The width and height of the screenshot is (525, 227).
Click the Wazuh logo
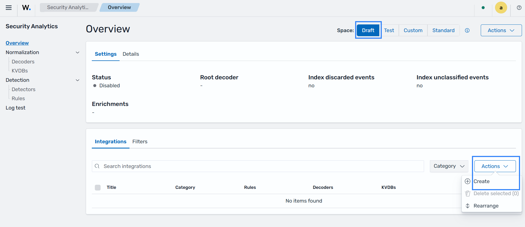point(26,8)
